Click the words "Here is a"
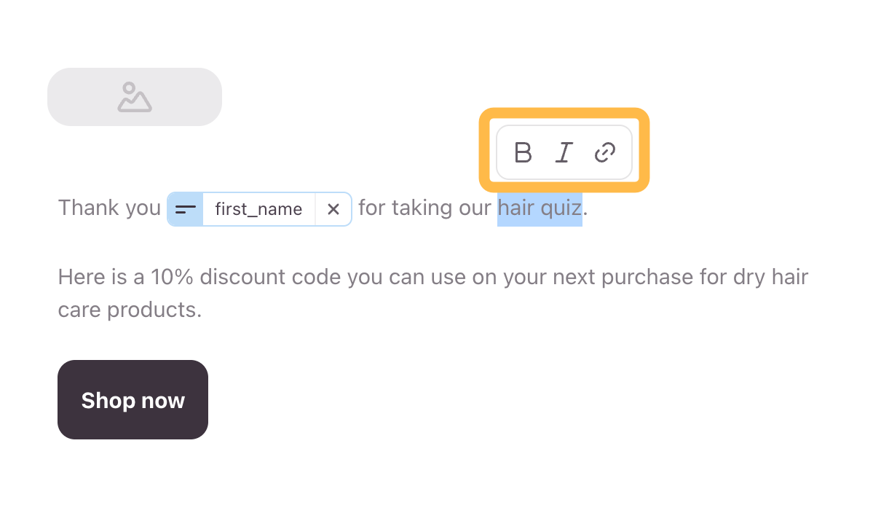The width and height of the screenshot is (881, 513). (101, 278)
